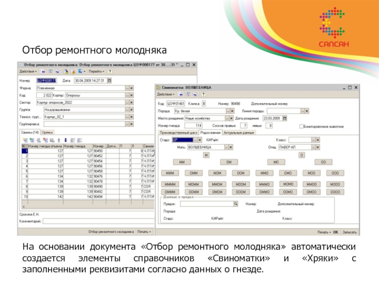Click the OOOO ancestor button
This screenshot has width=379, height=284.
click(x=335, y=192)
